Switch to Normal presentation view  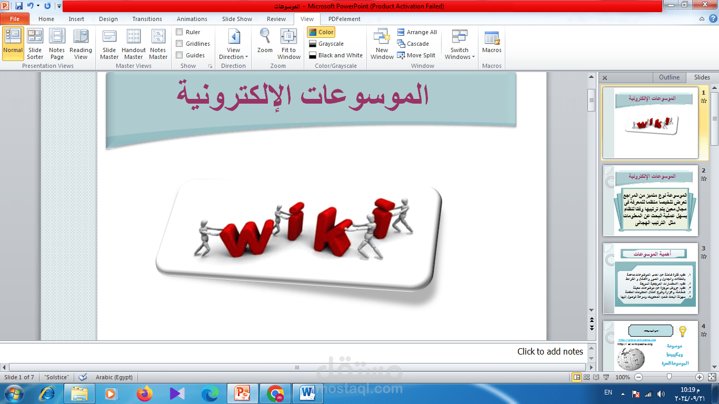[13, 44]
